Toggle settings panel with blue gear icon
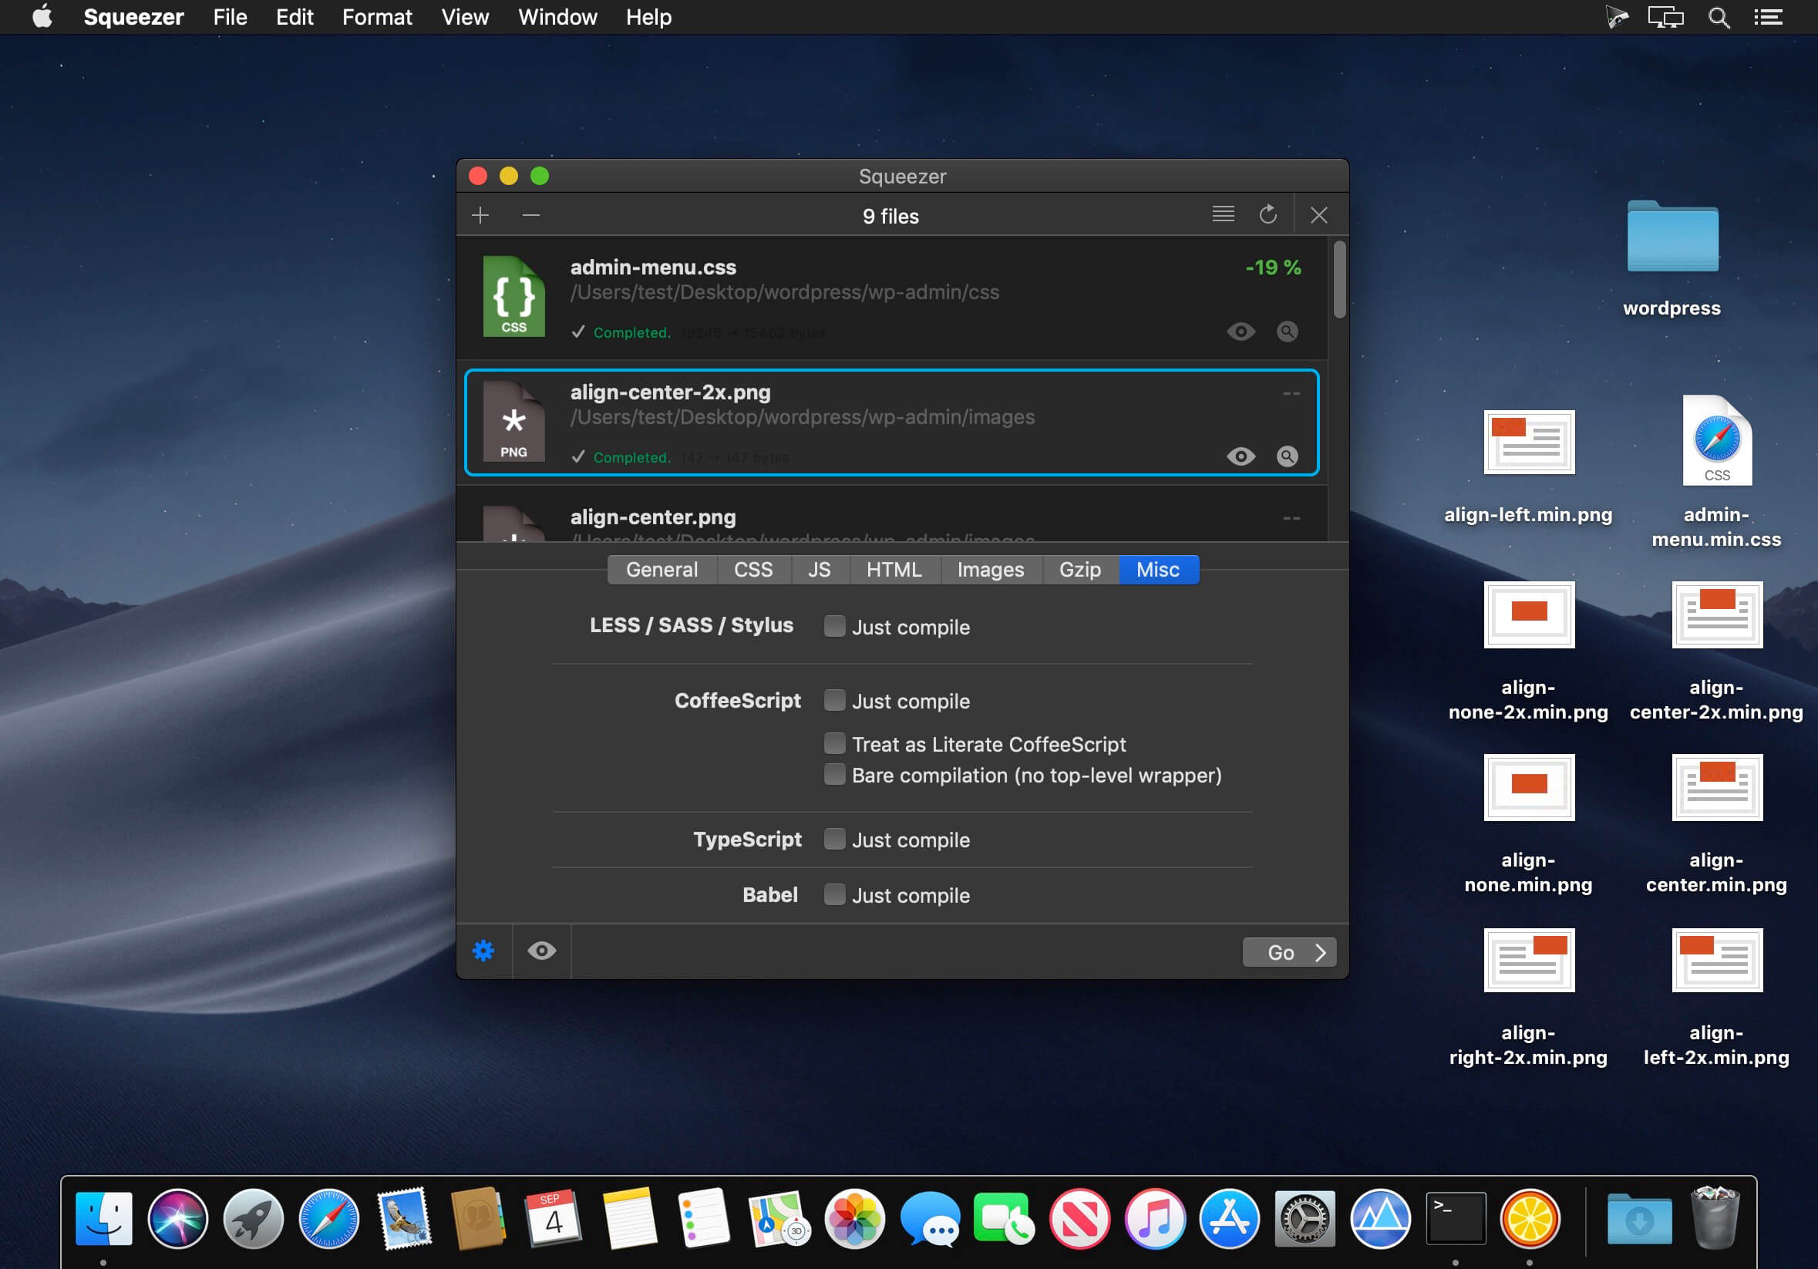This screenshot has height=1269, width=1818. [x=483, y=951]
